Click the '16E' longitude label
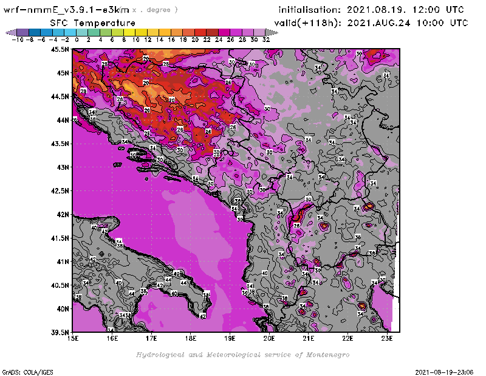 tap(112, 338)
